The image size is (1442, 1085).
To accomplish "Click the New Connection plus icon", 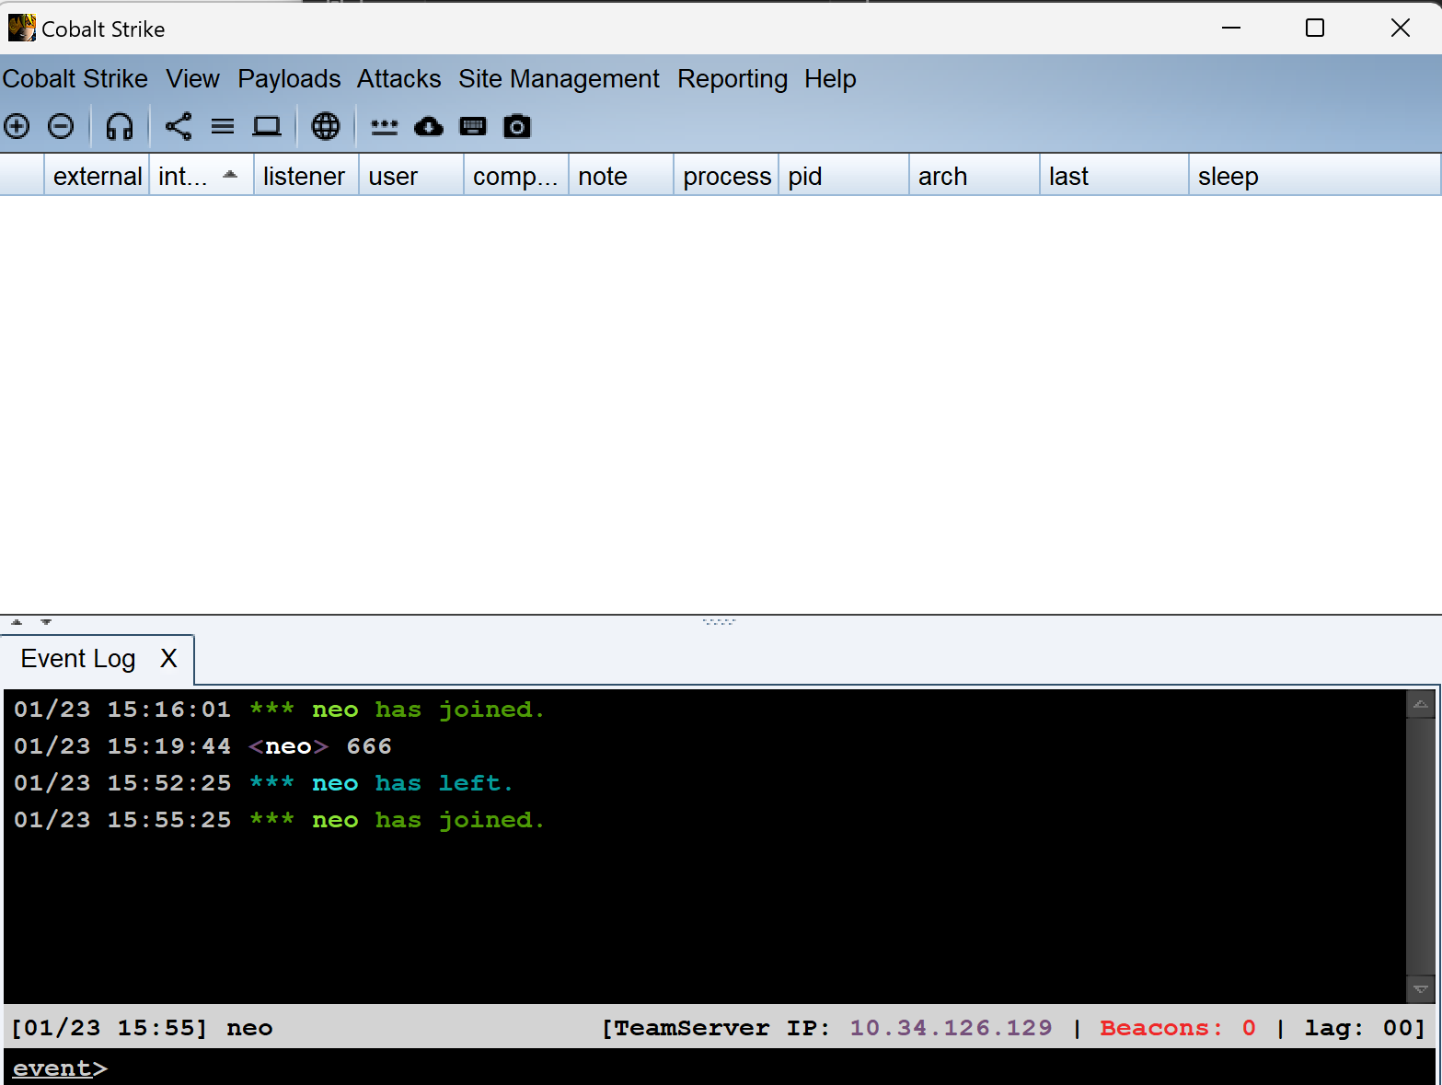I will click(17, 126).
